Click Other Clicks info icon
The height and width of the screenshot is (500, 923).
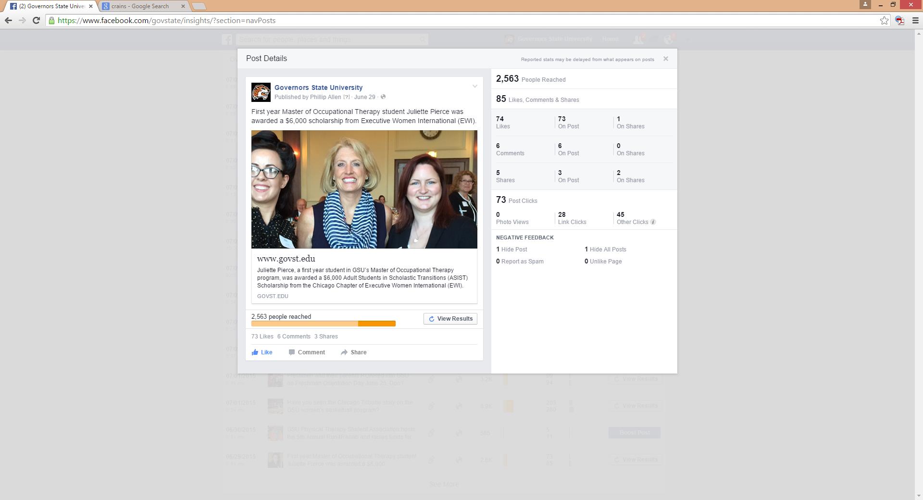pos(653,222)
